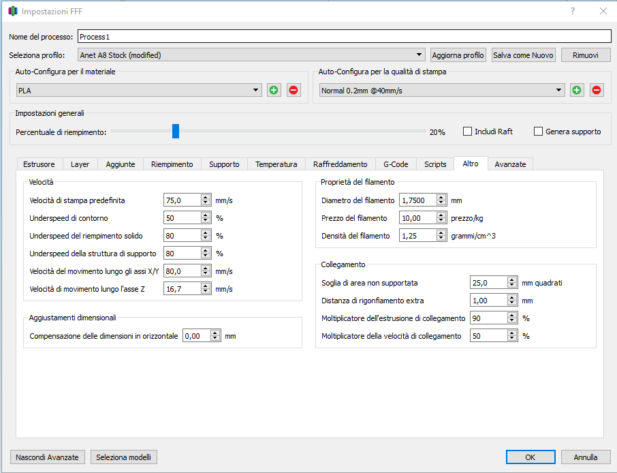617x473 pixels.
Task: Switch to the Raffreddamento tab
Action: click(341, 164)
